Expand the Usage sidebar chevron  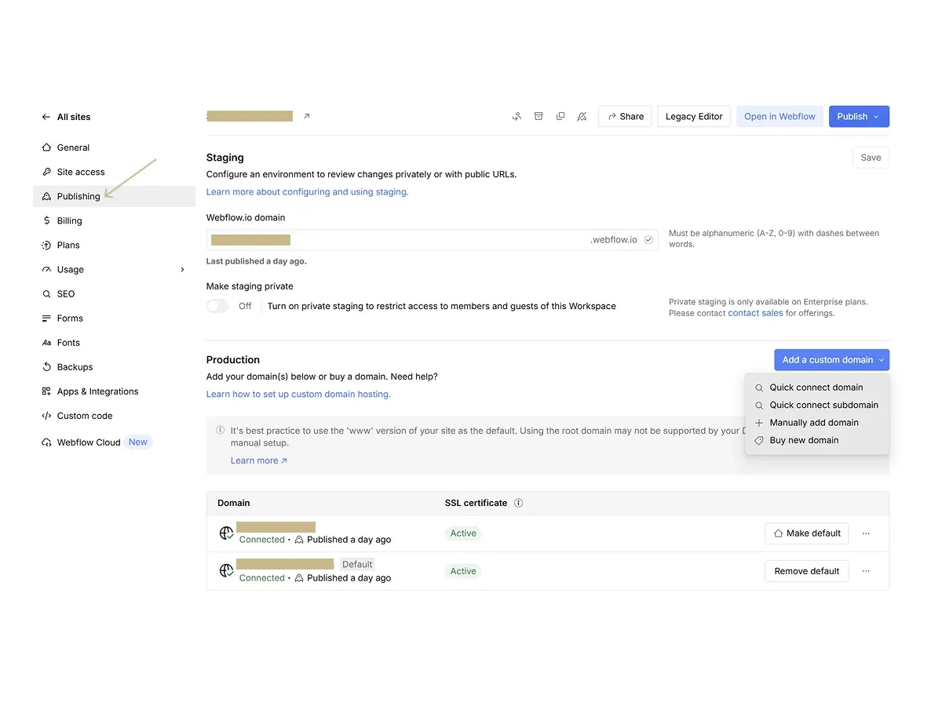[x=182, y=269]
